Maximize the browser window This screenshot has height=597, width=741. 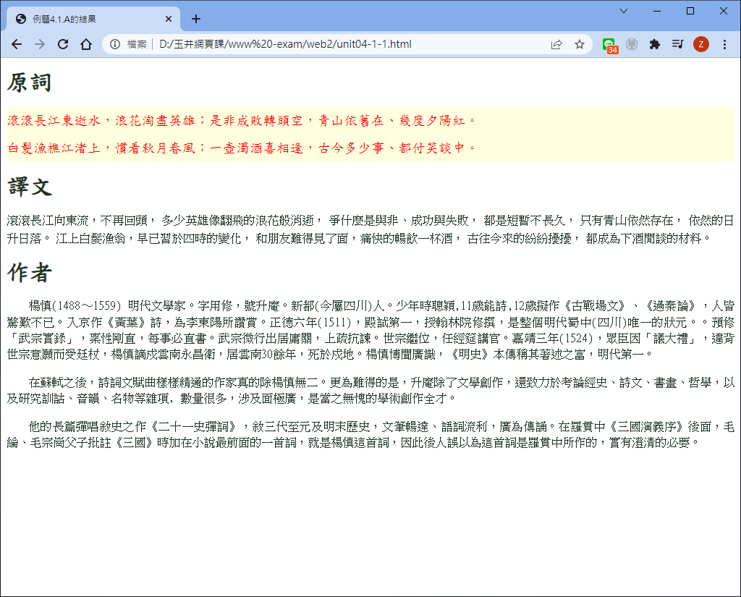point(690,11)
